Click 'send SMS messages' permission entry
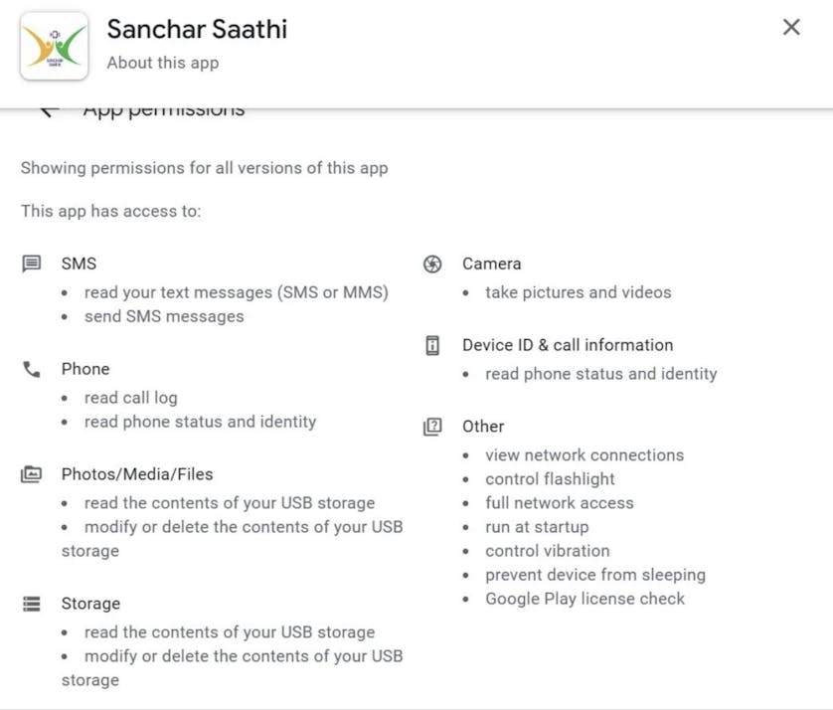Screen dimensions: 833x710 tap(164, 316)
